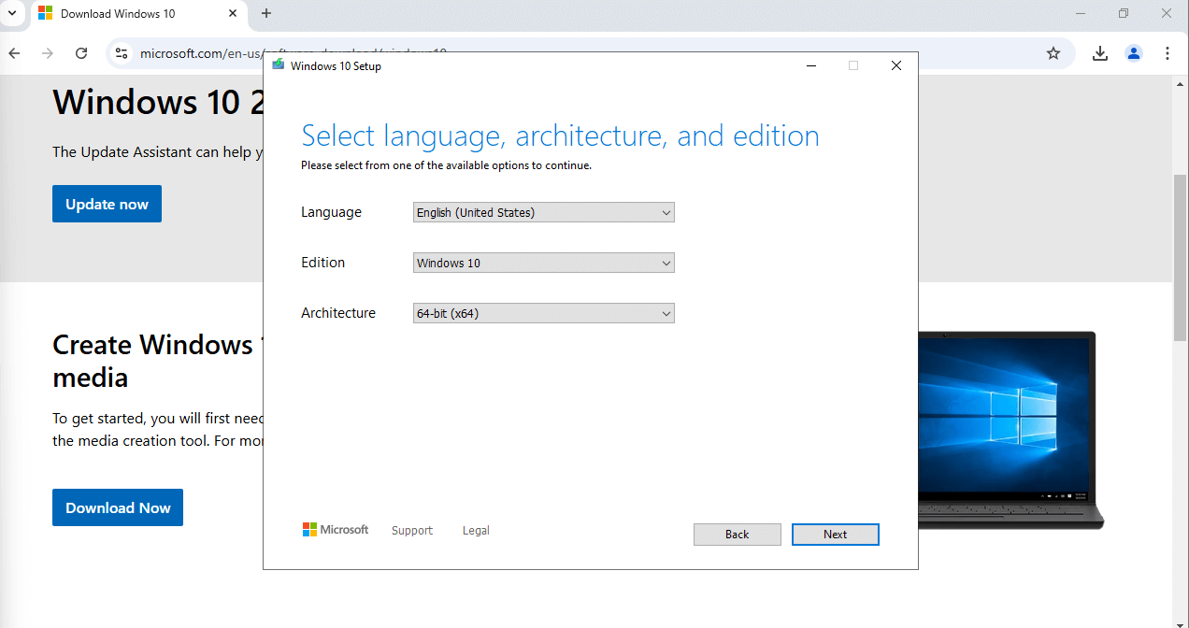
Task: Click the Windows 10 Setup title icon
Action: (278, 65)
